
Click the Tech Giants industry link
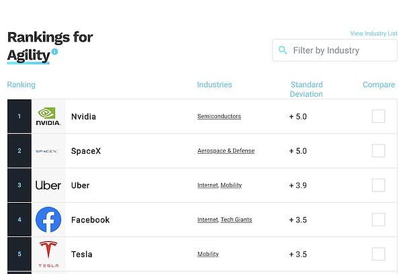coord(236,220)
